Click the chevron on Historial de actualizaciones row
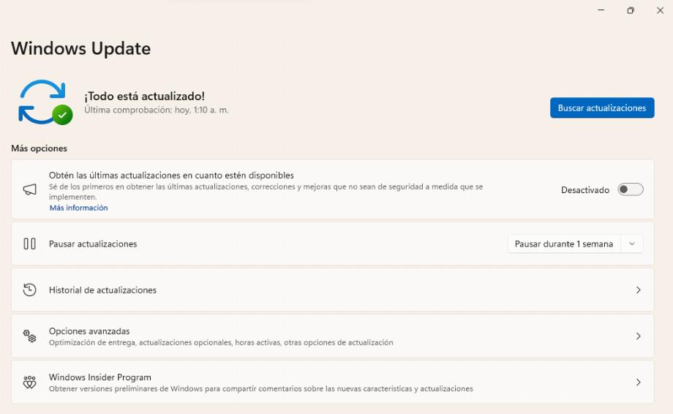 [x=638, y=290]
